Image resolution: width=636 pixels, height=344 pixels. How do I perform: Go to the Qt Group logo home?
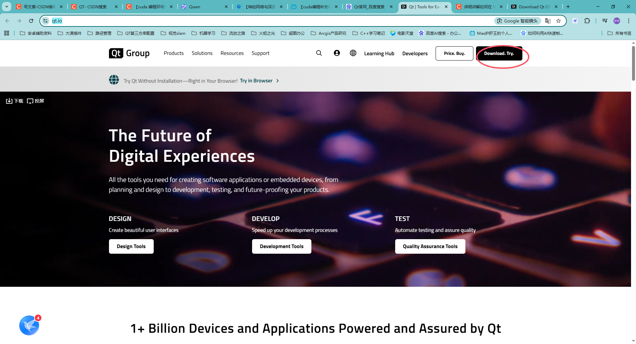(x=129, y=53)
